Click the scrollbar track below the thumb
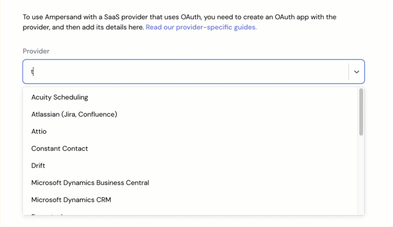The width and height of the screenshot is (393, 227). pyautogui.click(x=361, y=176)
